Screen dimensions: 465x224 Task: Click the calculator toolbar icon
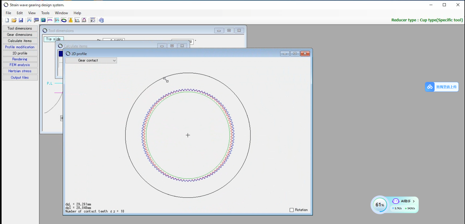coord(43,20)
